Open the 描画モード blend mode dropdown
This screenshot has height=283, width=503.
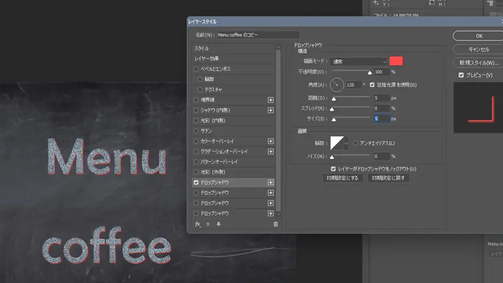pyautogui.click(x=359, y=62)
